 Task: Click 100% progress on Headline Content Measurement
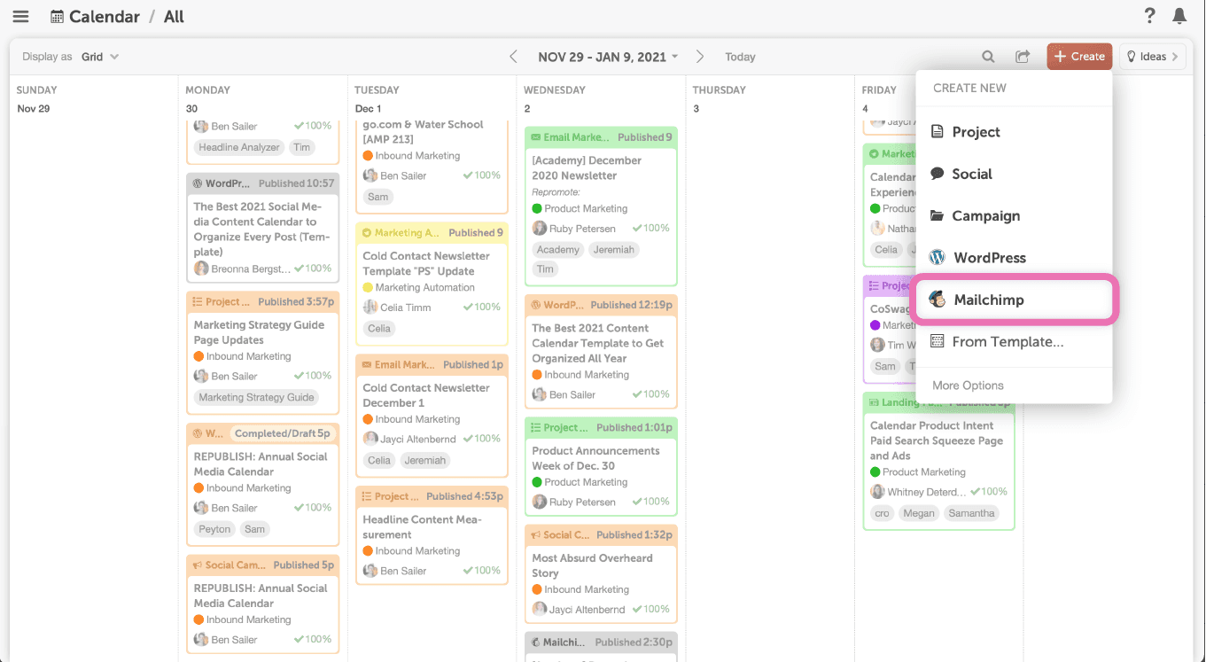tap(482, 571)
